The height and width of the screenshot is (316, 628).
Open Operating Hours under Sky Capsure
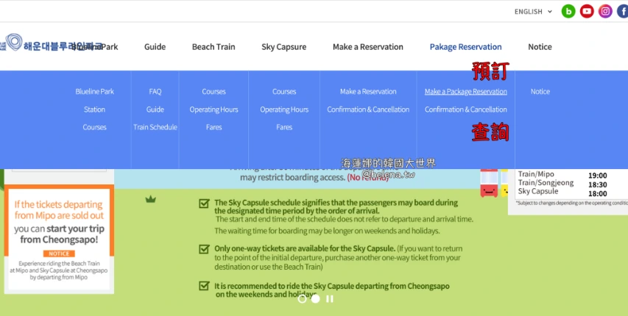284,109
